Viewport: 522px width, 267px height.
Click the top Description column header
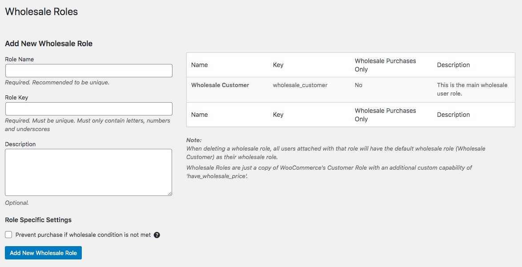click(453, 65)
